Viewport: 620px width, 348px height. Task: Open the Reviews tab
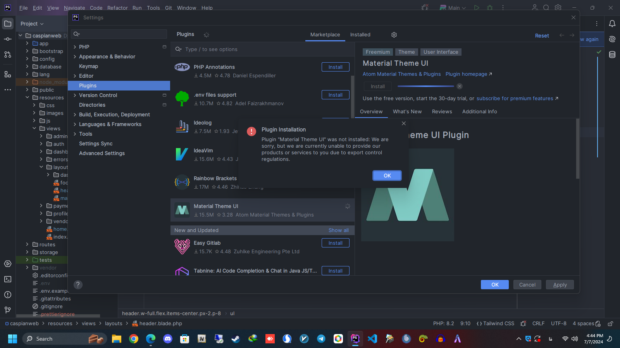[442, 111]
